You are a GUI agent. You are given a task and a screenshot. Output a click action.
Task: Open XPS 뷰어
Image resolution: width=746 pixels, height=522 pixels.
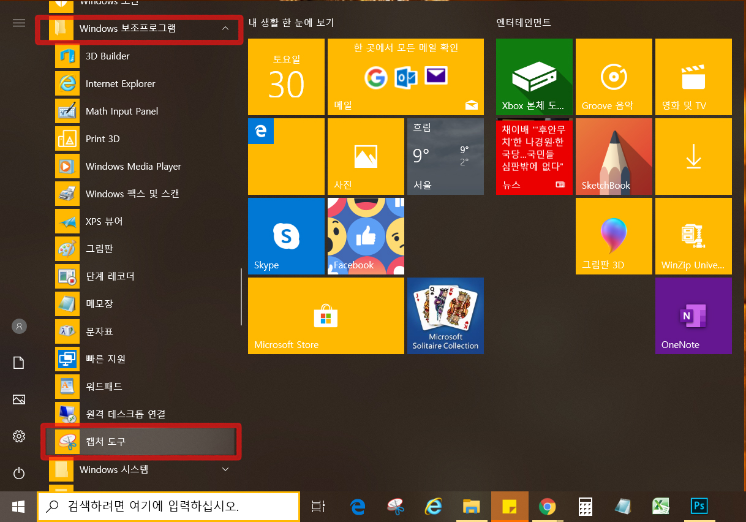coord(142,221)
